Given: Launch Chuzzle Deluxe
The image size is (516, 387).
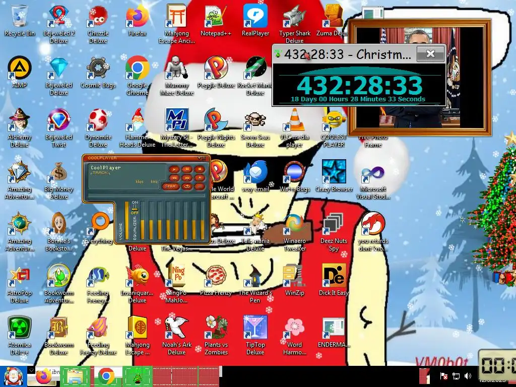Looking at the screenshot, I should [98, 24].
